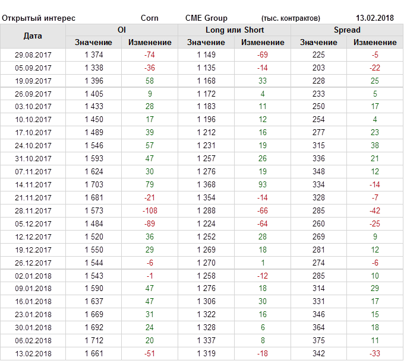The width and height of the screenshot is (404, 361).
Task: Select the "Corn" title label
Action: tap(150, 18)
